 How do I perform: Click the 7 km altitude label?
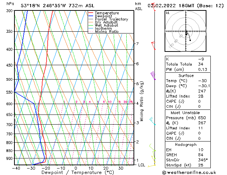point(137,44)
